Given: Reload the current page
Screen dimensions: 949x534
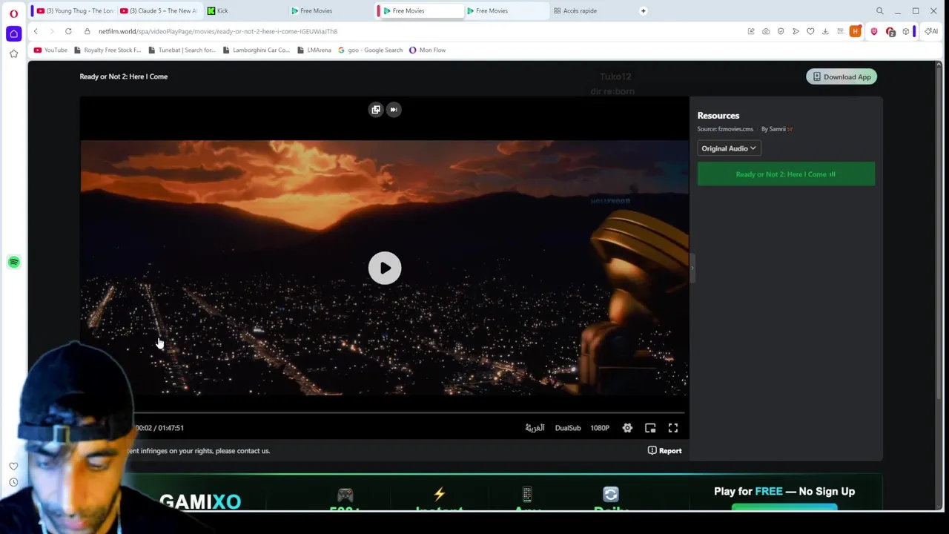Looking at the screenshot, I should (68, 31).
